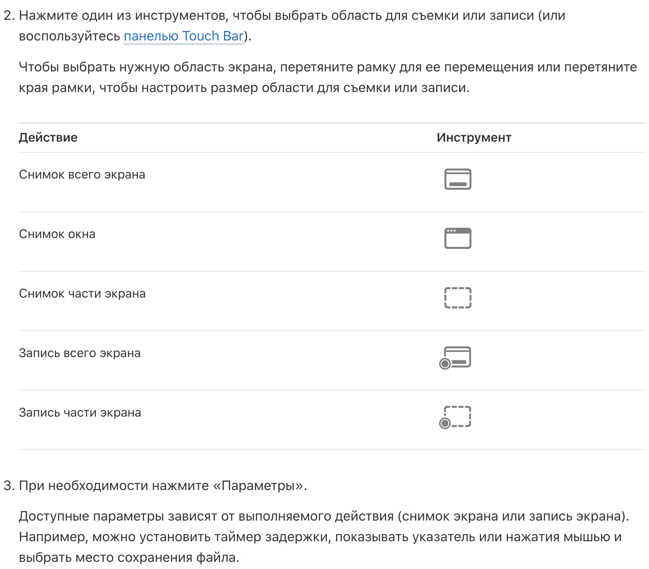Click the sentence starting with "Например"
Image resolution: width=649 pixels, height=569 pixels.
point(320,537)
